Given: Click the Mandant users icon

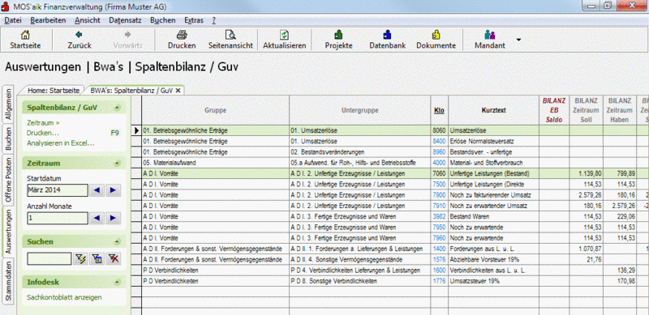Looking at the screenshot, I should [490, 35].
